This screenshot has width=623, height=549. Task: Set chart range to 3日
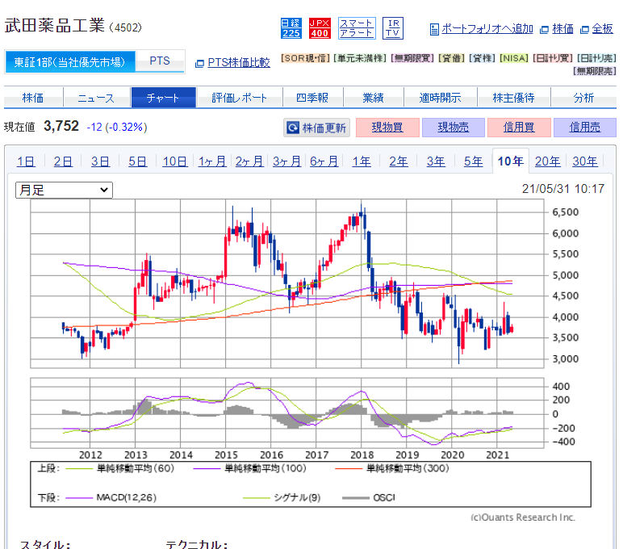100,161
